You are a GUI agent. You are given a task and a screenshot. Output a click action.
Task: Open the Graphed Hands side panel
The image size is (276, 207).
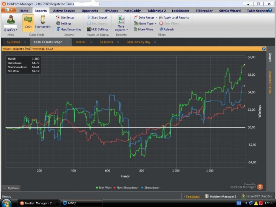click(270, 82)
